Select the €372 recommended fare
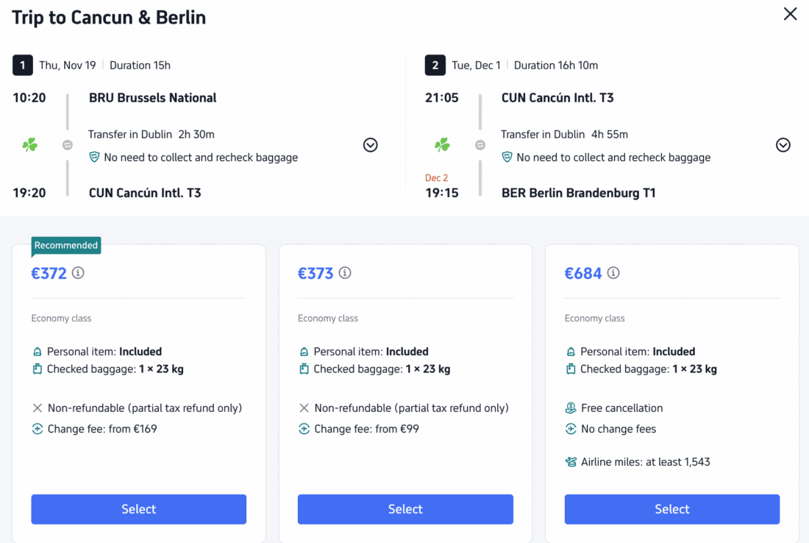The image size is (809, 543). 139,509
